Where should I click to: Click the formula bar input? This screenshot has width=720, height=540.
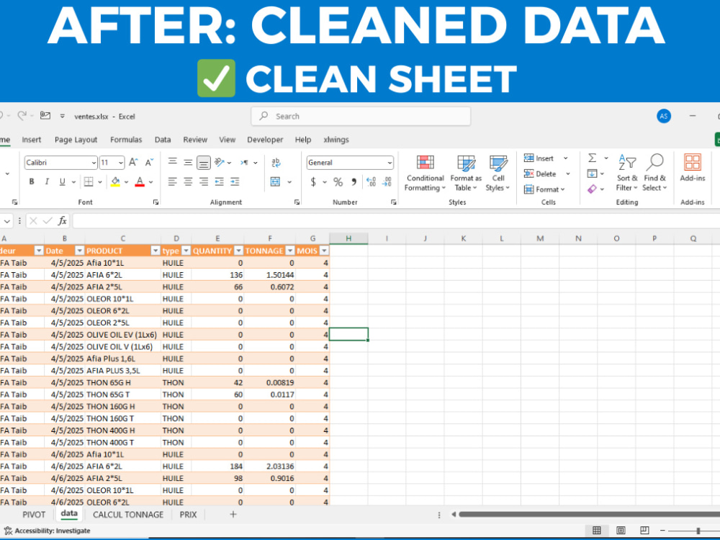coord(396,221)
